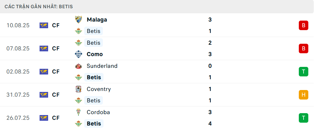Click the world flag icon for 10.08.25

[44, 25]
